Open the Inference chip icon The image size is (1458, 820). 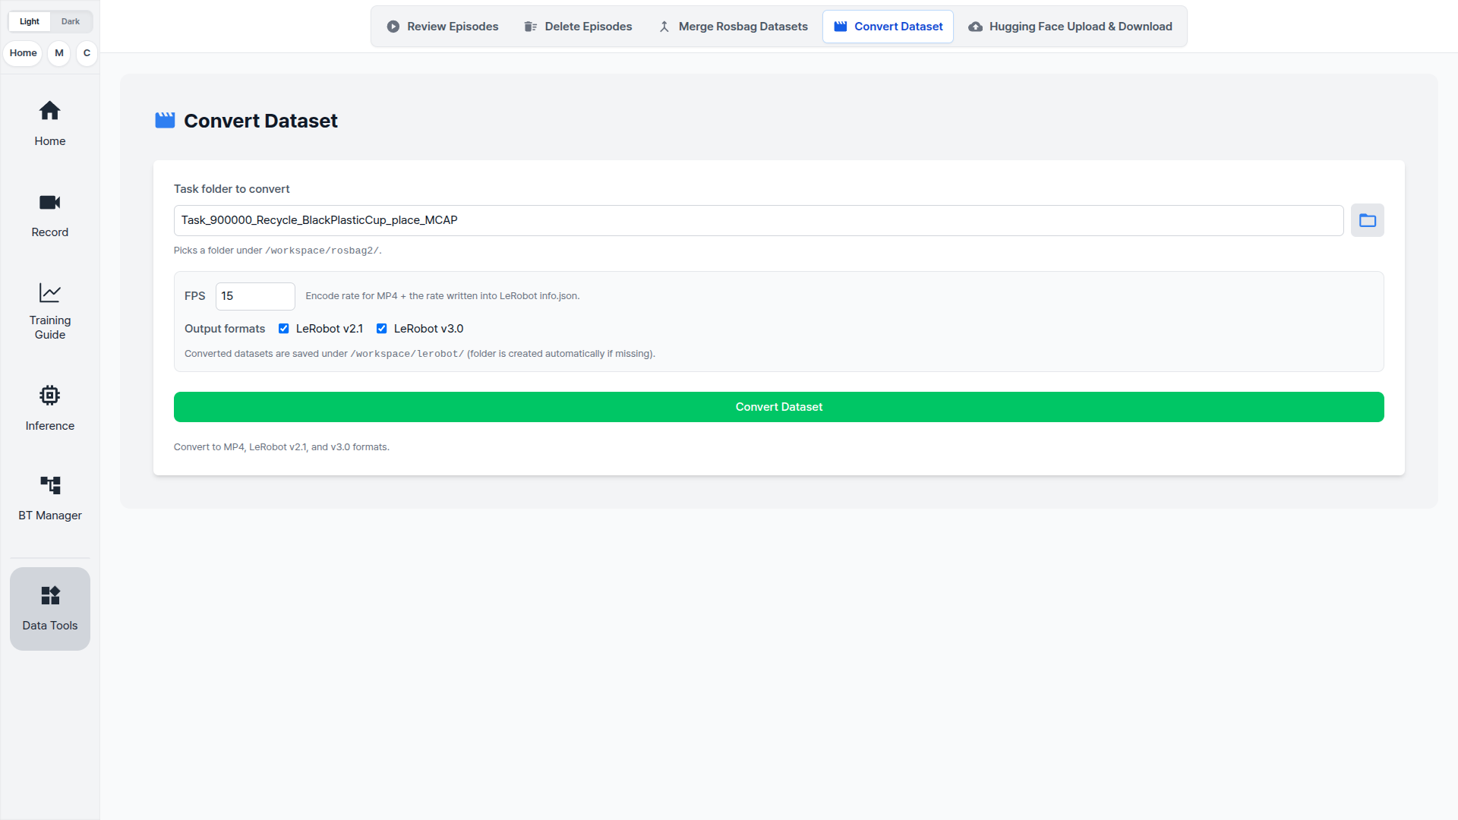(x=50, y=396)
